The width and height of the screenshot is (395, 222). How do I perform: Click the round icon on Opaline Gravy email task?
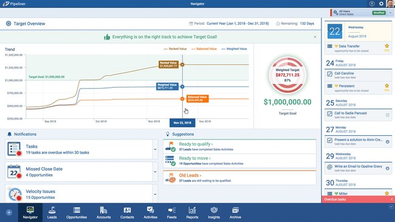388,168
